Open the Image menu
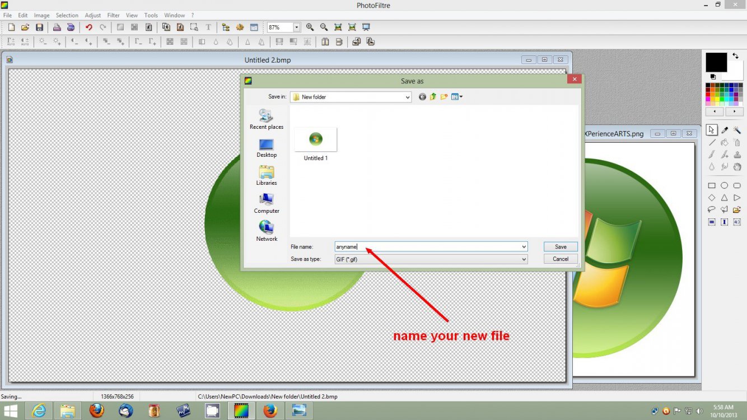 pos(41,15)
